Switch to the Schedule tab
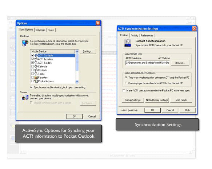The height and width of the screenshot is (169, 212). [x=40, y=30]
